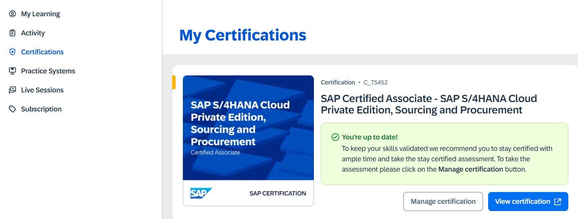Click the Activity clipboard icon

12,33
